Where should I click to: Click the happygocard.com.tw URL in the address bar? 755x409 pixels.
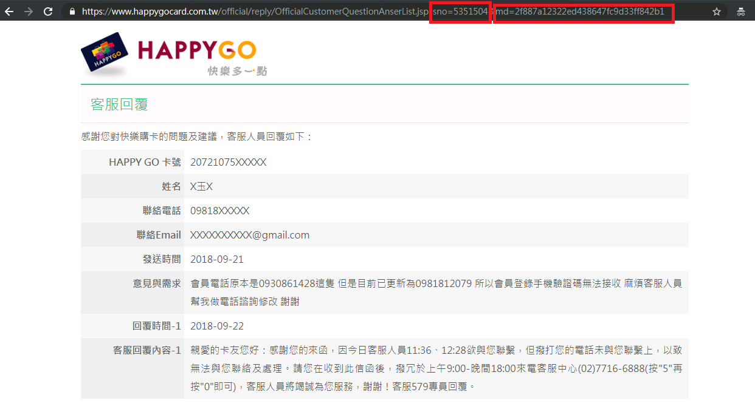[373, 12]
